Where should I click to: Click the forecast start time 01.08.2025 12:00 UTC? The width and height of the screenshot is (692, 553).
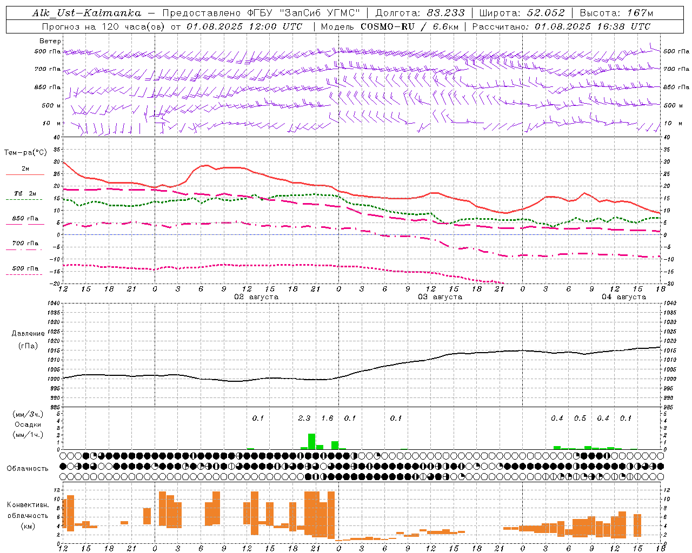[244, 26]
